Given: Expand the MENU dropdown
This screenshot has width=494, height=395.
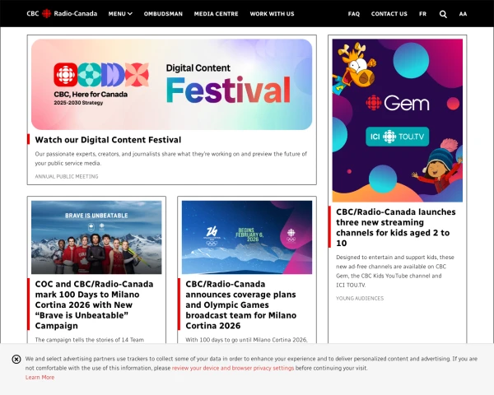Looking at the screenshot, I should point(120,14).
